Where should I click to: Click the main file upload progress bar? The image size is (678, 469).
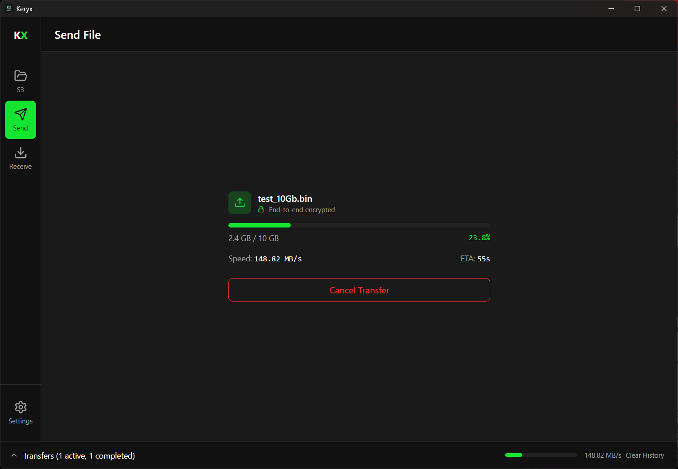(359, 225)
